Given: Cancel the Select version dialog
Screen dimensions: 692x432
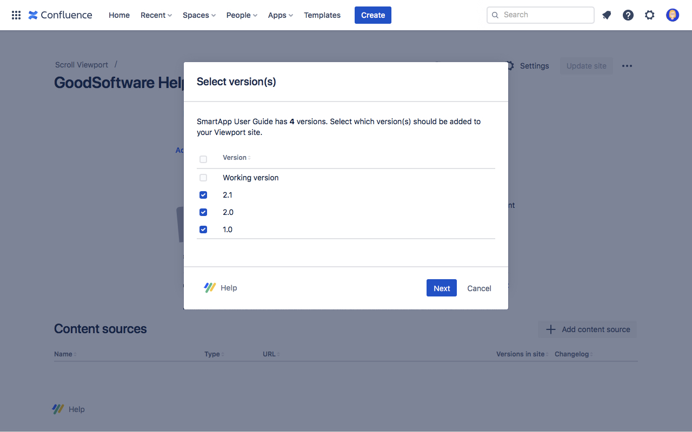Looking at the screenshot, I should pyautogui.click(x=479, y=288).
